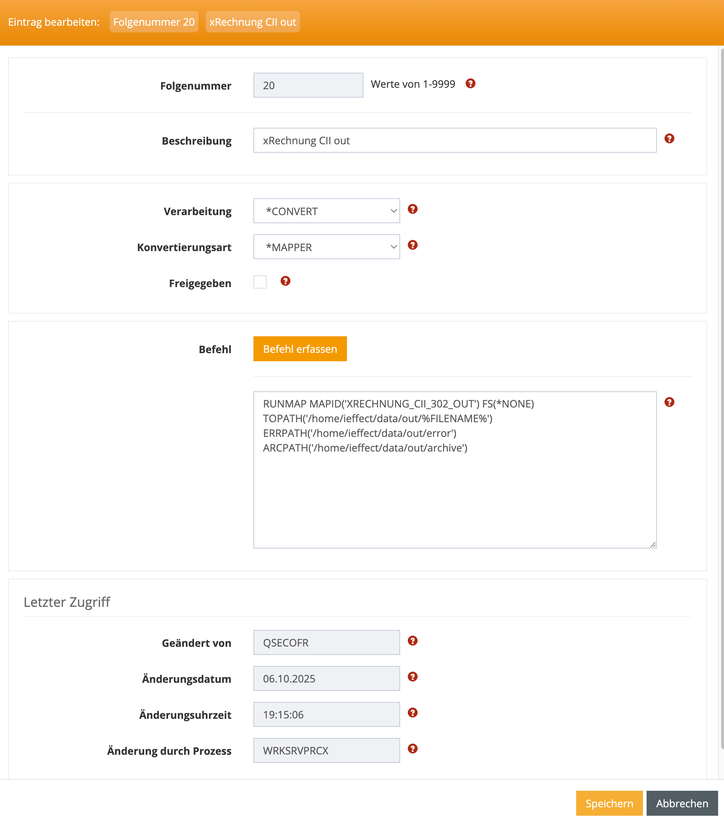Click help icon beside command text area
The height and width of the screenshot is (826, 724).
pos(669,402)
